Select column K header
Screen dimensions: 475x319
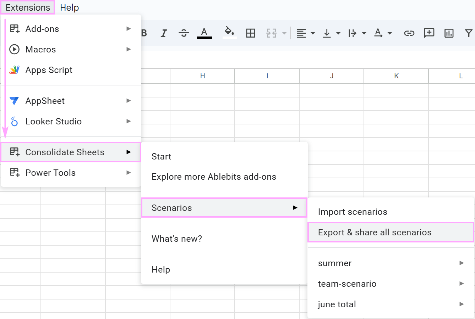coord(396,76)
